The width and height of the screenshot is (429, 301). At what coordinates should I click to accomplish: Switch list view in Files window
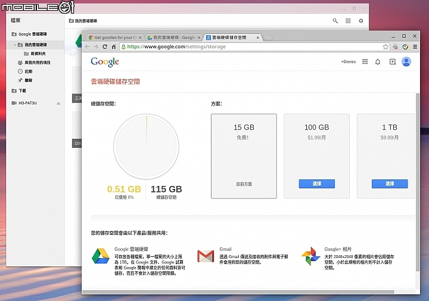pyautogui.click(x=348, y=21)
